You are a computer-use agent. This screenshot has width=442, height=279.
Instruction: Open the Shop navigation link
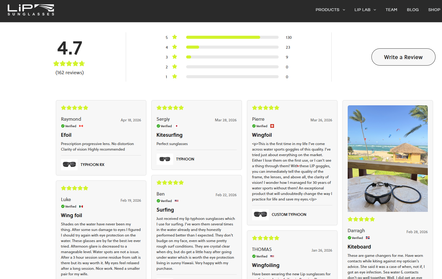pyautogui.click(x=434, y=10)
